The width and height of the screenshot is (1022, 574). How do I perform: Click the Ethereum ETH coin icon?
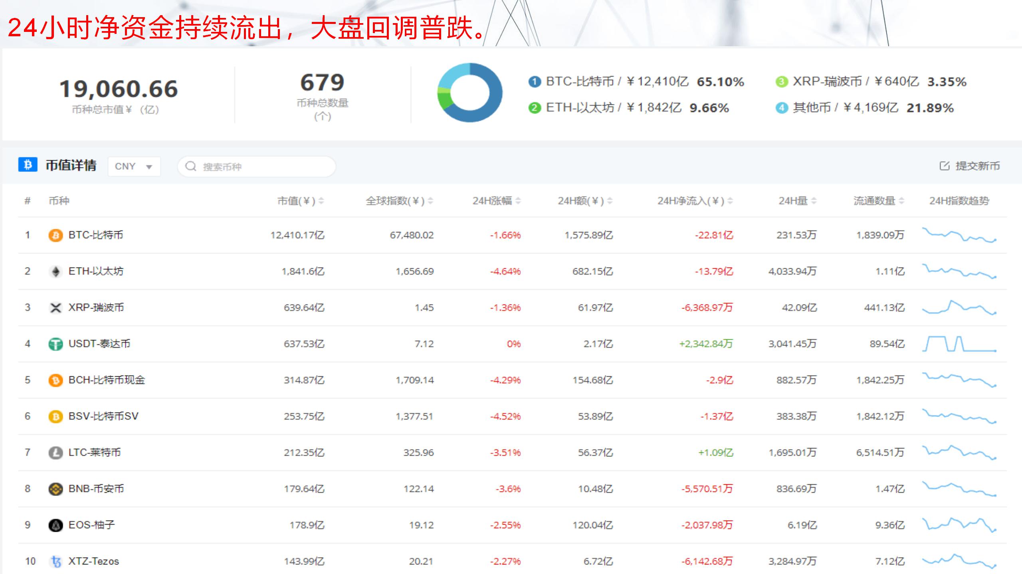pos(55,271)
